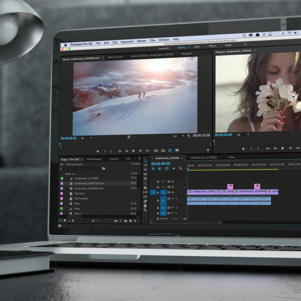This screenshot has width=301, height=301.
Task: Expand Project panel tabs overflow chevrons
Action: (x=140, y=158)
